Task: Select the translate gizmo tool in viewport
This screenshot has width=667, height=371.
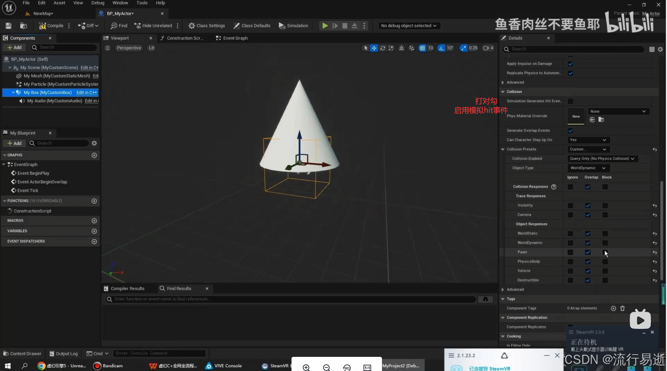Action: point(374,48)
